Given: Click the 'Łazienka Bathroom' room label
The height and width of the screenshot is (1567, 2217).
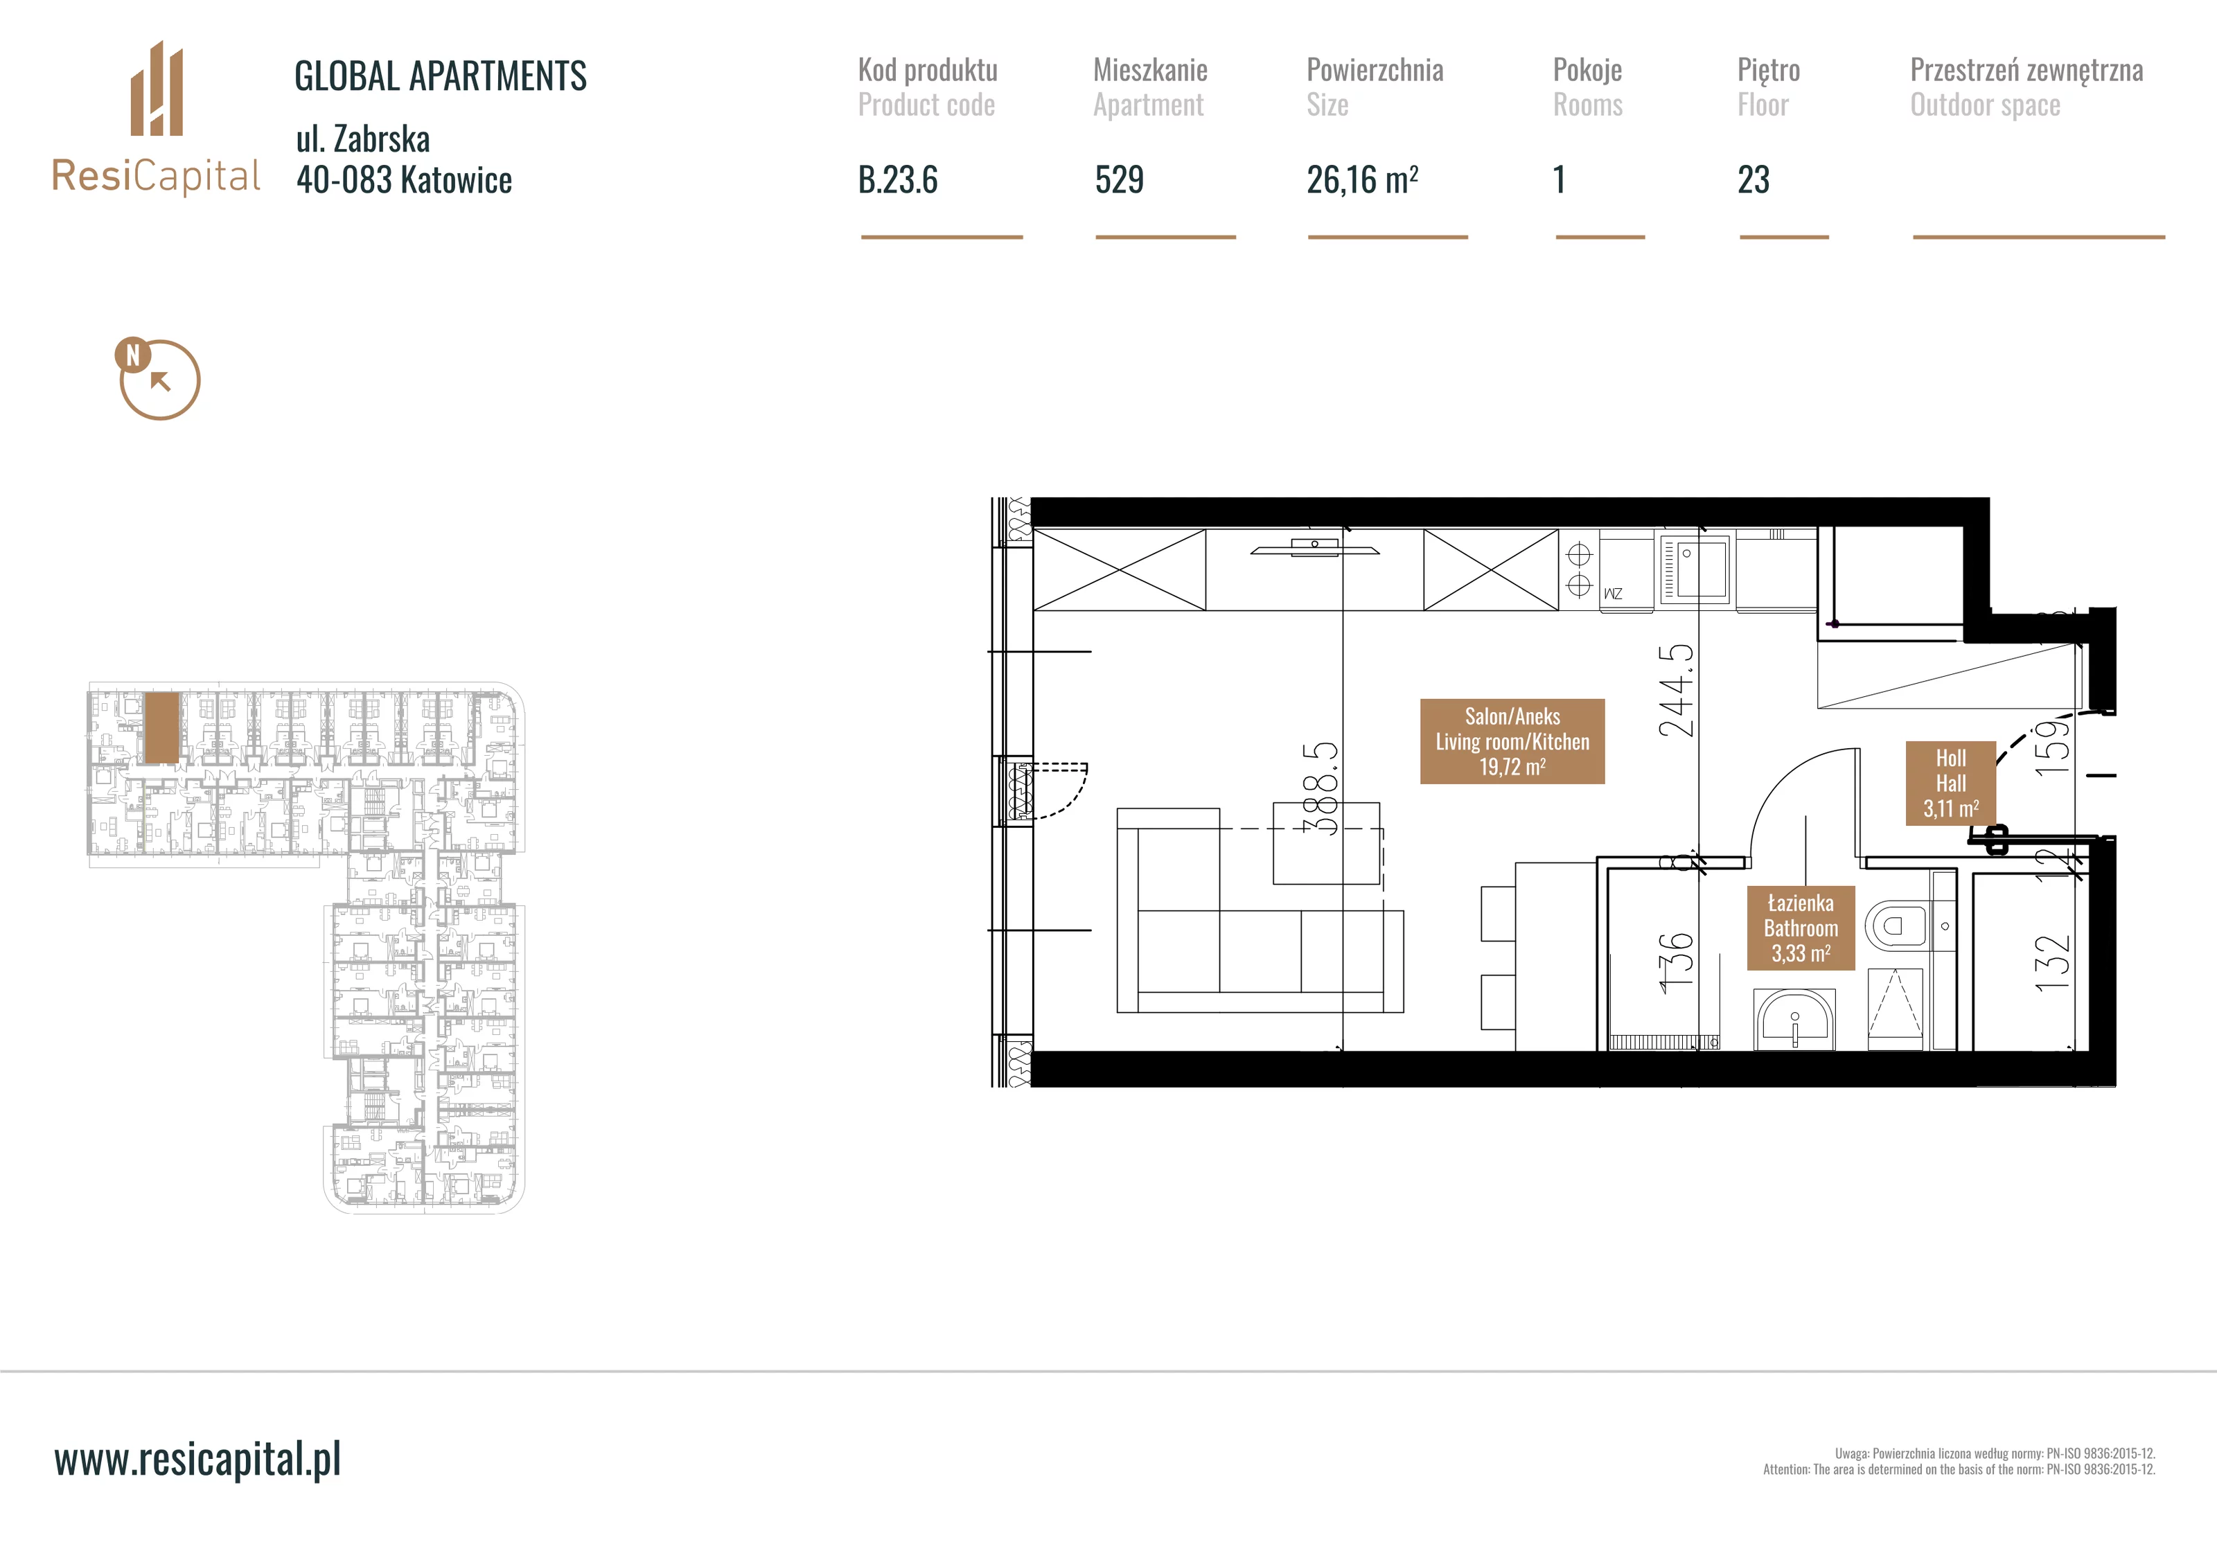Looking at the screenshot, I should point(1801,928).
